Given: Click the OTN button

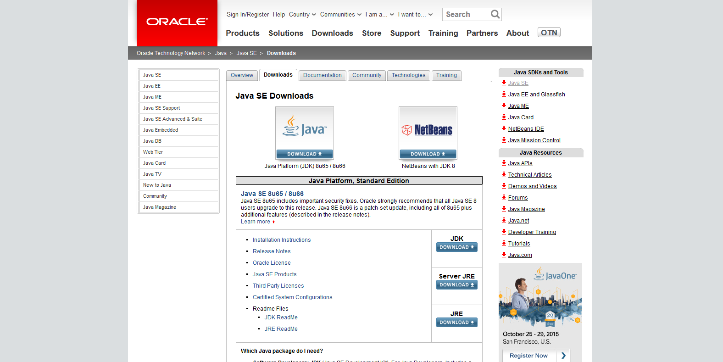Looking at the screenshot, I should 549,33.
